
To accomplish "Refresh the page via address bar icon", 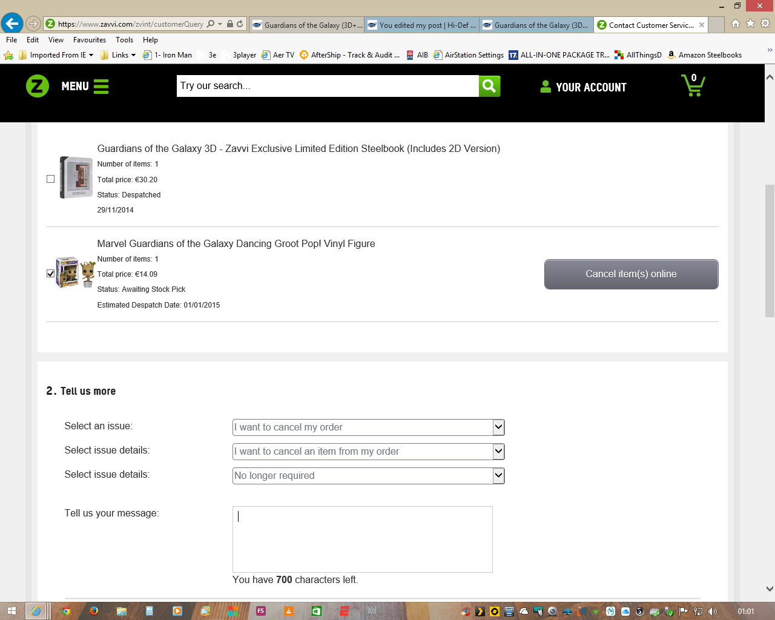I will [240, 24].
